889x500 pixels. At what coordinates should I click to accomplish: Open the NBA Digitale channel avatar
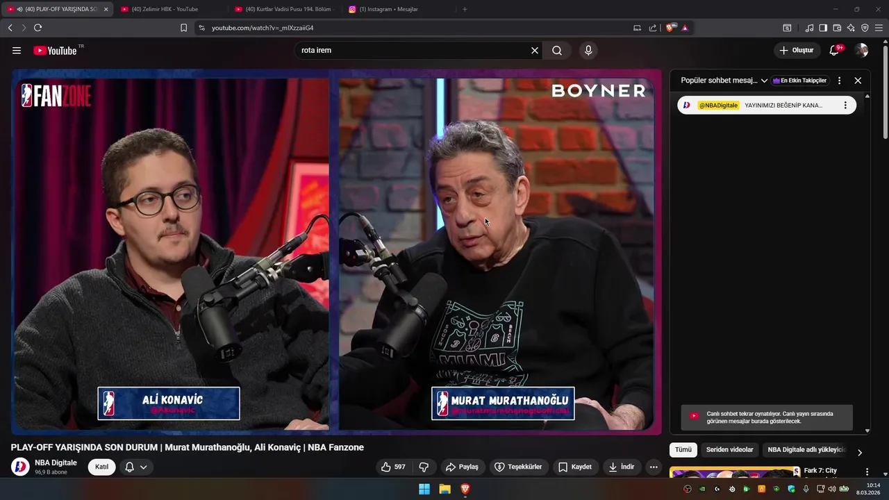coord(20,467)
